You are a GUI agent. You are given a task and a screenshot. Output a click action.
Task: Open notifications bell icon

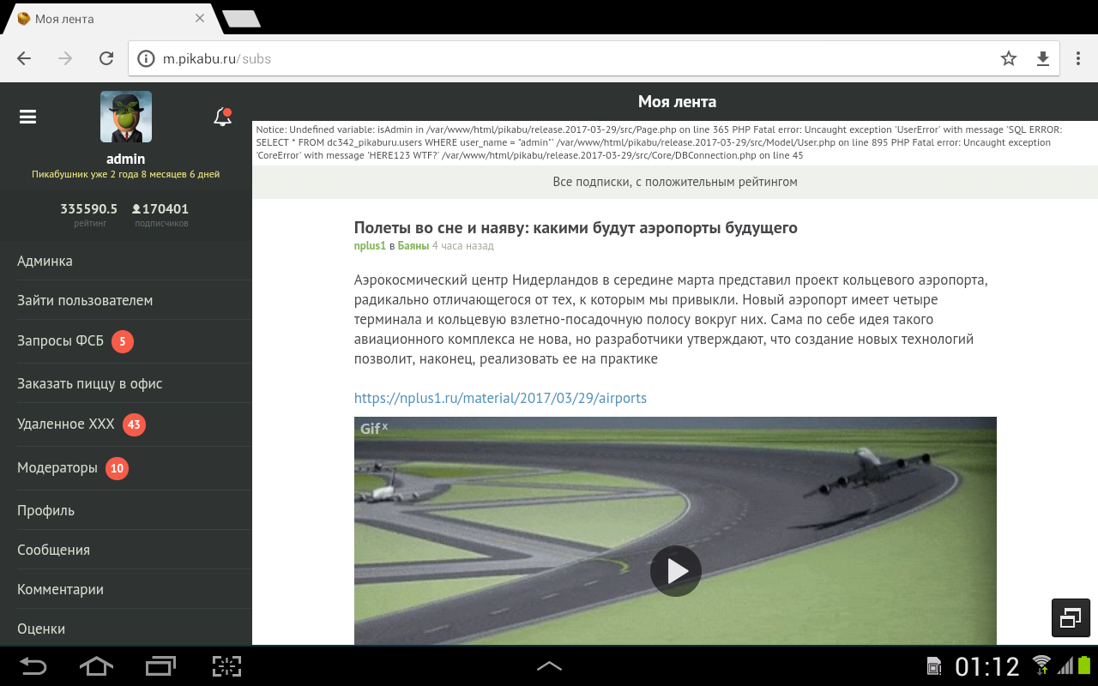click(x=222, y=117)
